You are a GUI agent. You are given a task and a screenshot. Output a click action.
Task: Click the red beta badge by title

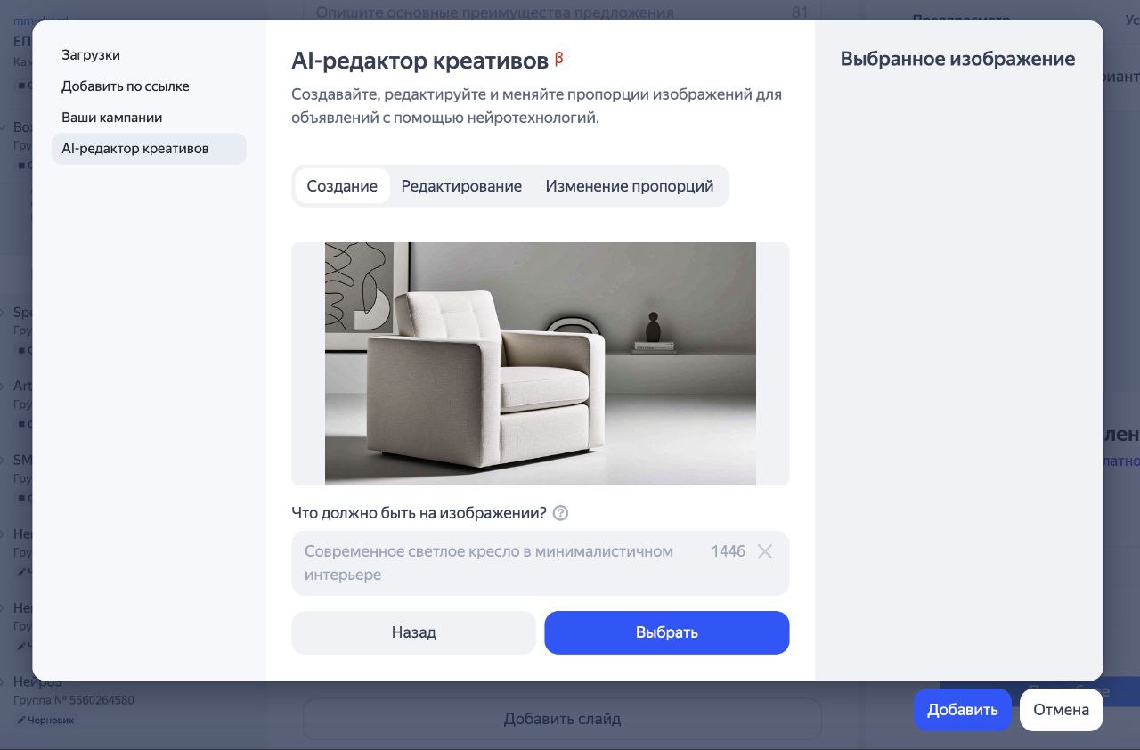click(x=559, y=59)
